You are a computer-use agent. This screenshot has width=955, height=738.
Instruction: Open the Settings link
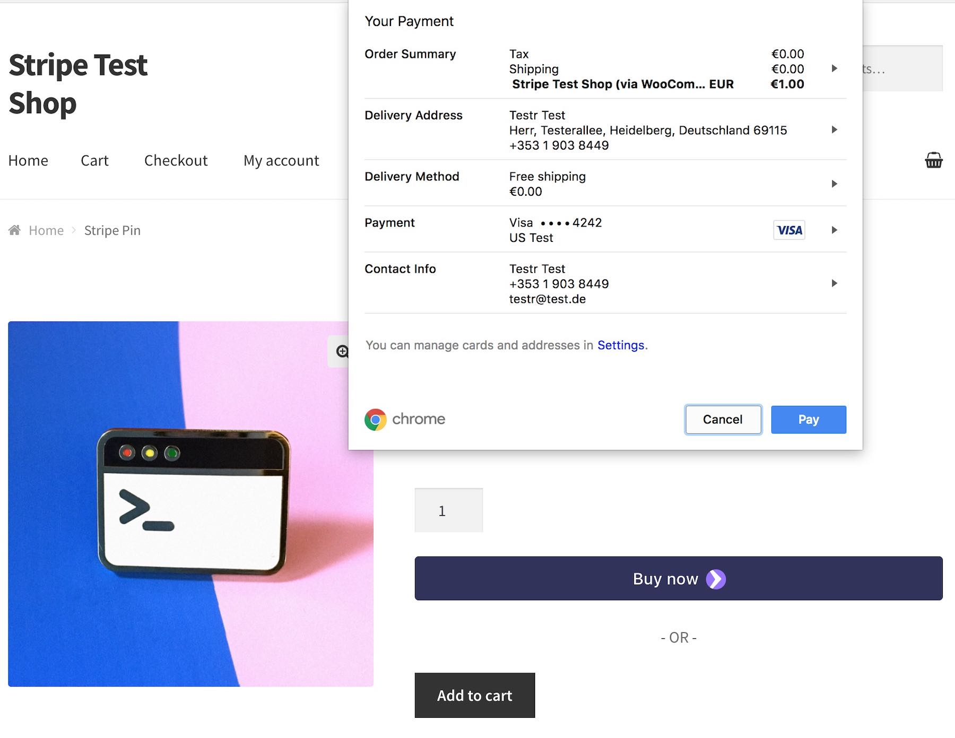pyautogui.click(x=621, y=345)
